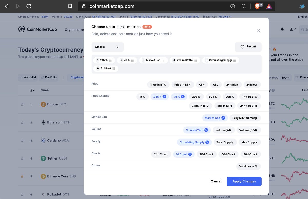This screenshot has height=199, width=308.
Task: Select the 24h Chart metric
Action: pos(161,154)
